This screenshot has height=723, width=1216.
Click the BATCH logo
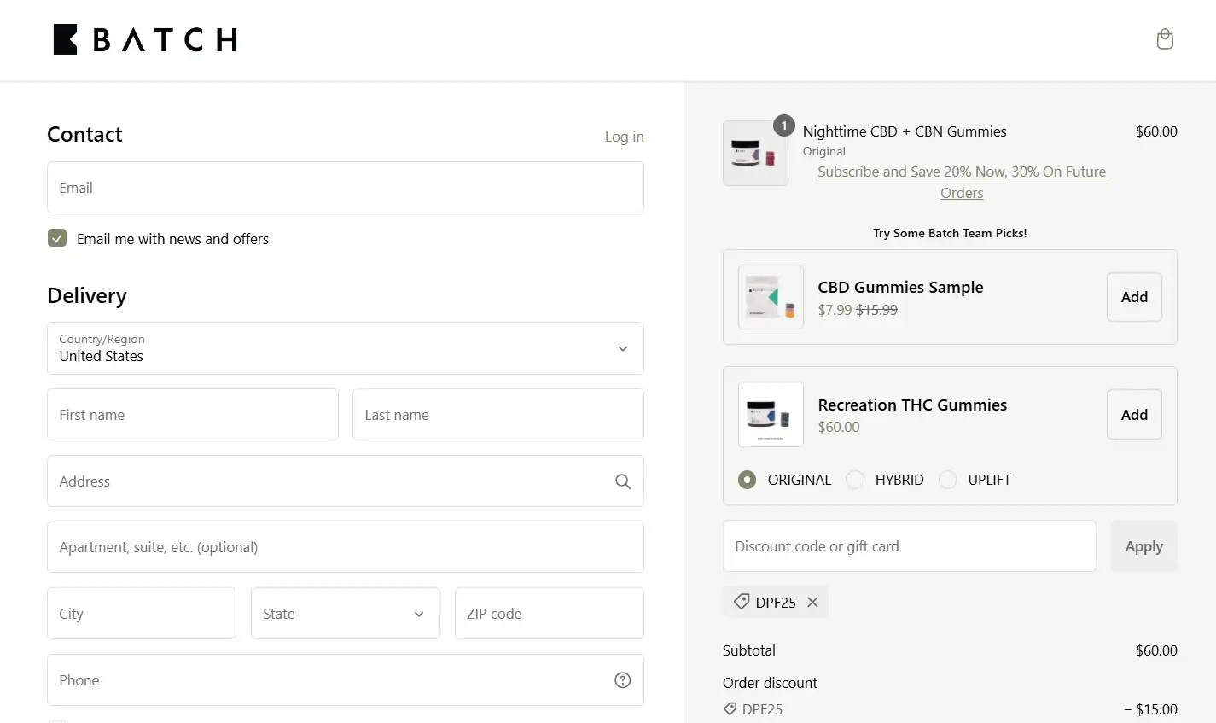coord(143,38)
